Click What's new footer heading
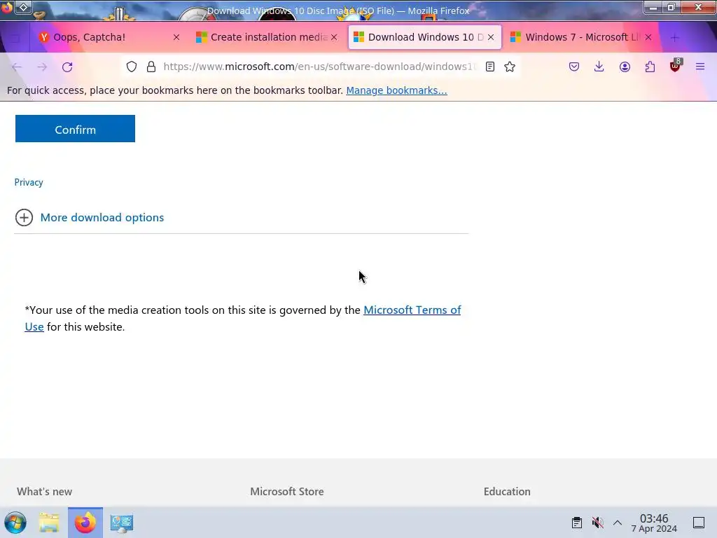Image resolution: width=717 pixels, height=538 pixels. (x=44, y=491)
